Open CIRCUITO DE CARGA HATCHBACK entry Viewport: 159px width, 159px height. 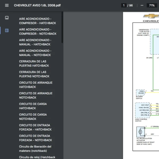coord(33,106)
